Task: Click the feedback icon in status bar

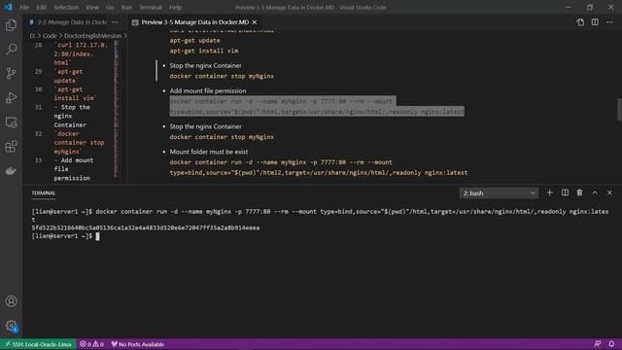Action: [598, 344]
